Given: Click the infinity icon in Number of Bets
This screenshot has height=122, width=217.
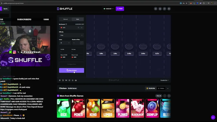Looking at the screenshot, I should coord(81,43).
